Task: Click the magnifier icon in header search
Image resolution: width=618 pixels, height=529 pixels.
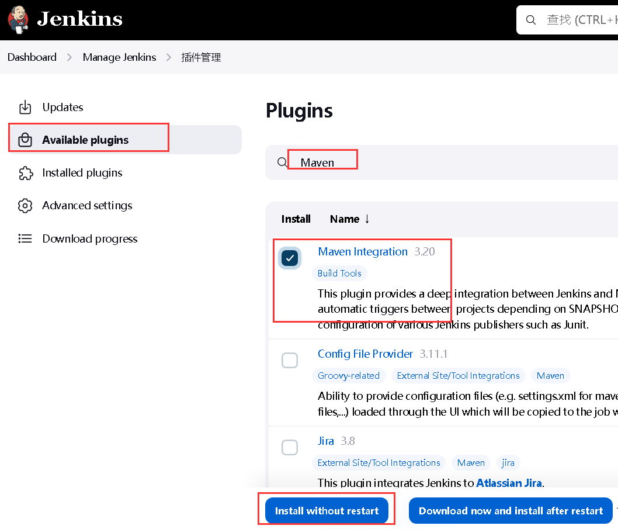Action: (x=531, y=20)
